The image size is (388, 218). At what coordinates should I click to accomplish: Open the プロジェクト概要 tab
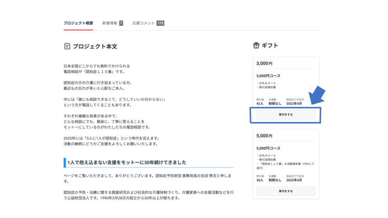point(78,23)
